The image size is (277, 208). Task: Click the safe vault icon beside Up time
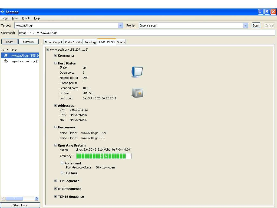point(137,93)
